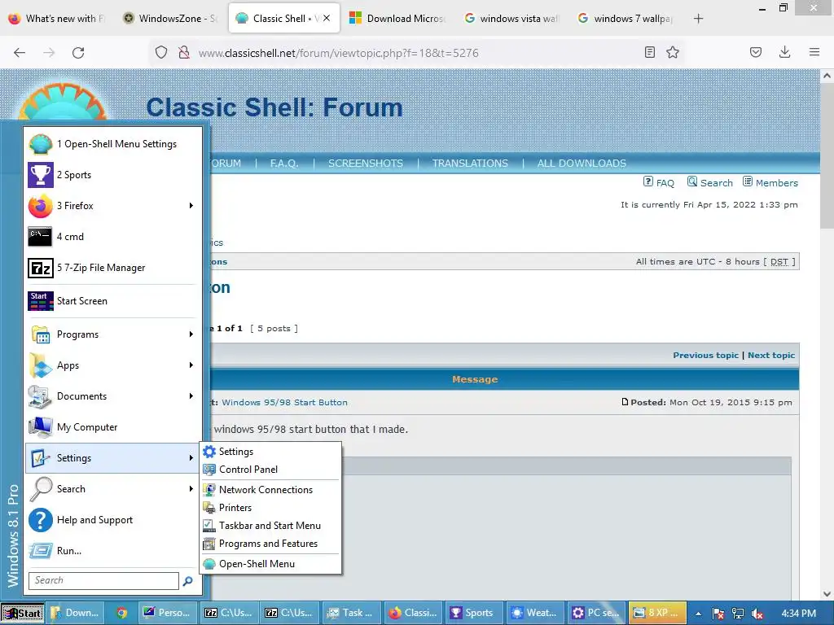Open Firefox hamburger application menu
Image resolution: width=834 pixels, height=625 pixels.
pos(814,52)
